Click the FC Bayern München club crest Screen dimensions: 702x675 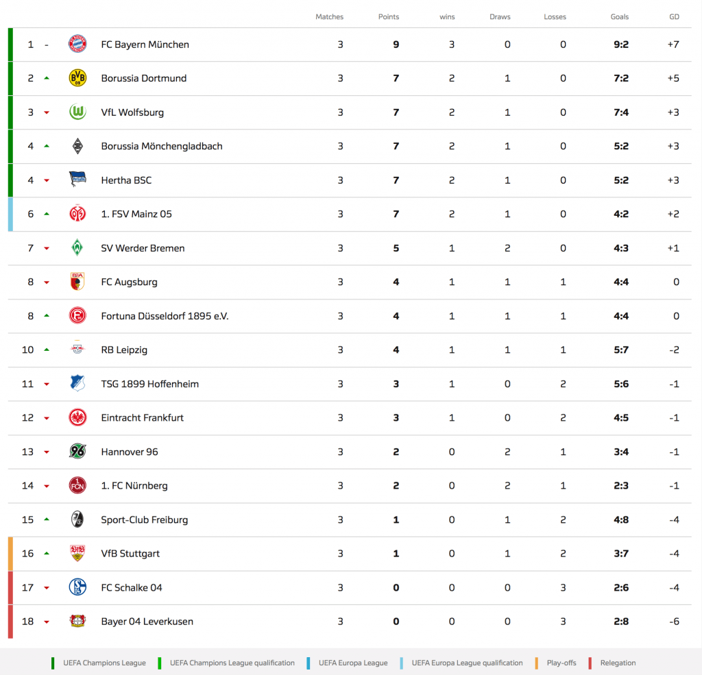click(77, 45)
